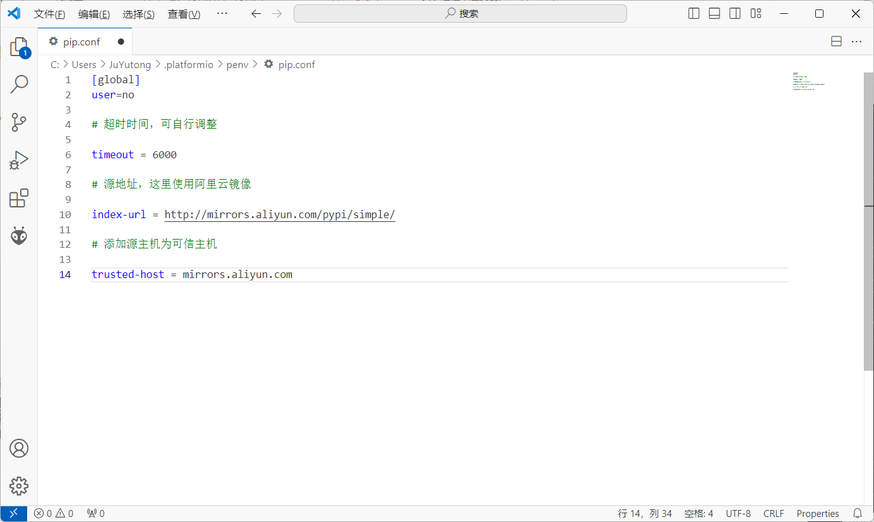Click on the [global] section text
The height and width of the screenshot is (522, 874).
pyautogui.click(x=116, y=79)
